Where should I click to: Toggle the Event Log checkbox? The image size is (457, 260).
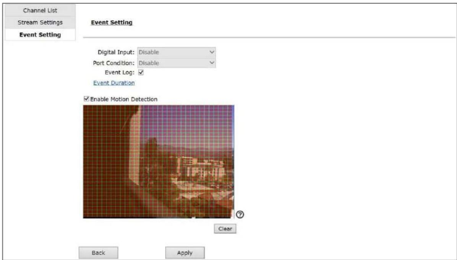click(141, 73)
